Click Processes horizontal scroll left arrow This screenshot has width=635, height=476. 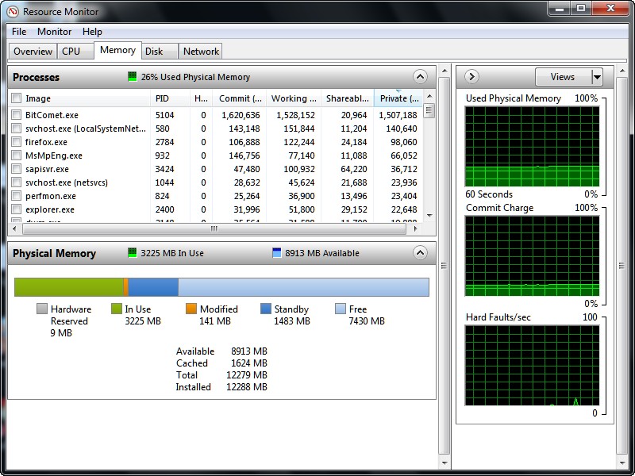14,228
